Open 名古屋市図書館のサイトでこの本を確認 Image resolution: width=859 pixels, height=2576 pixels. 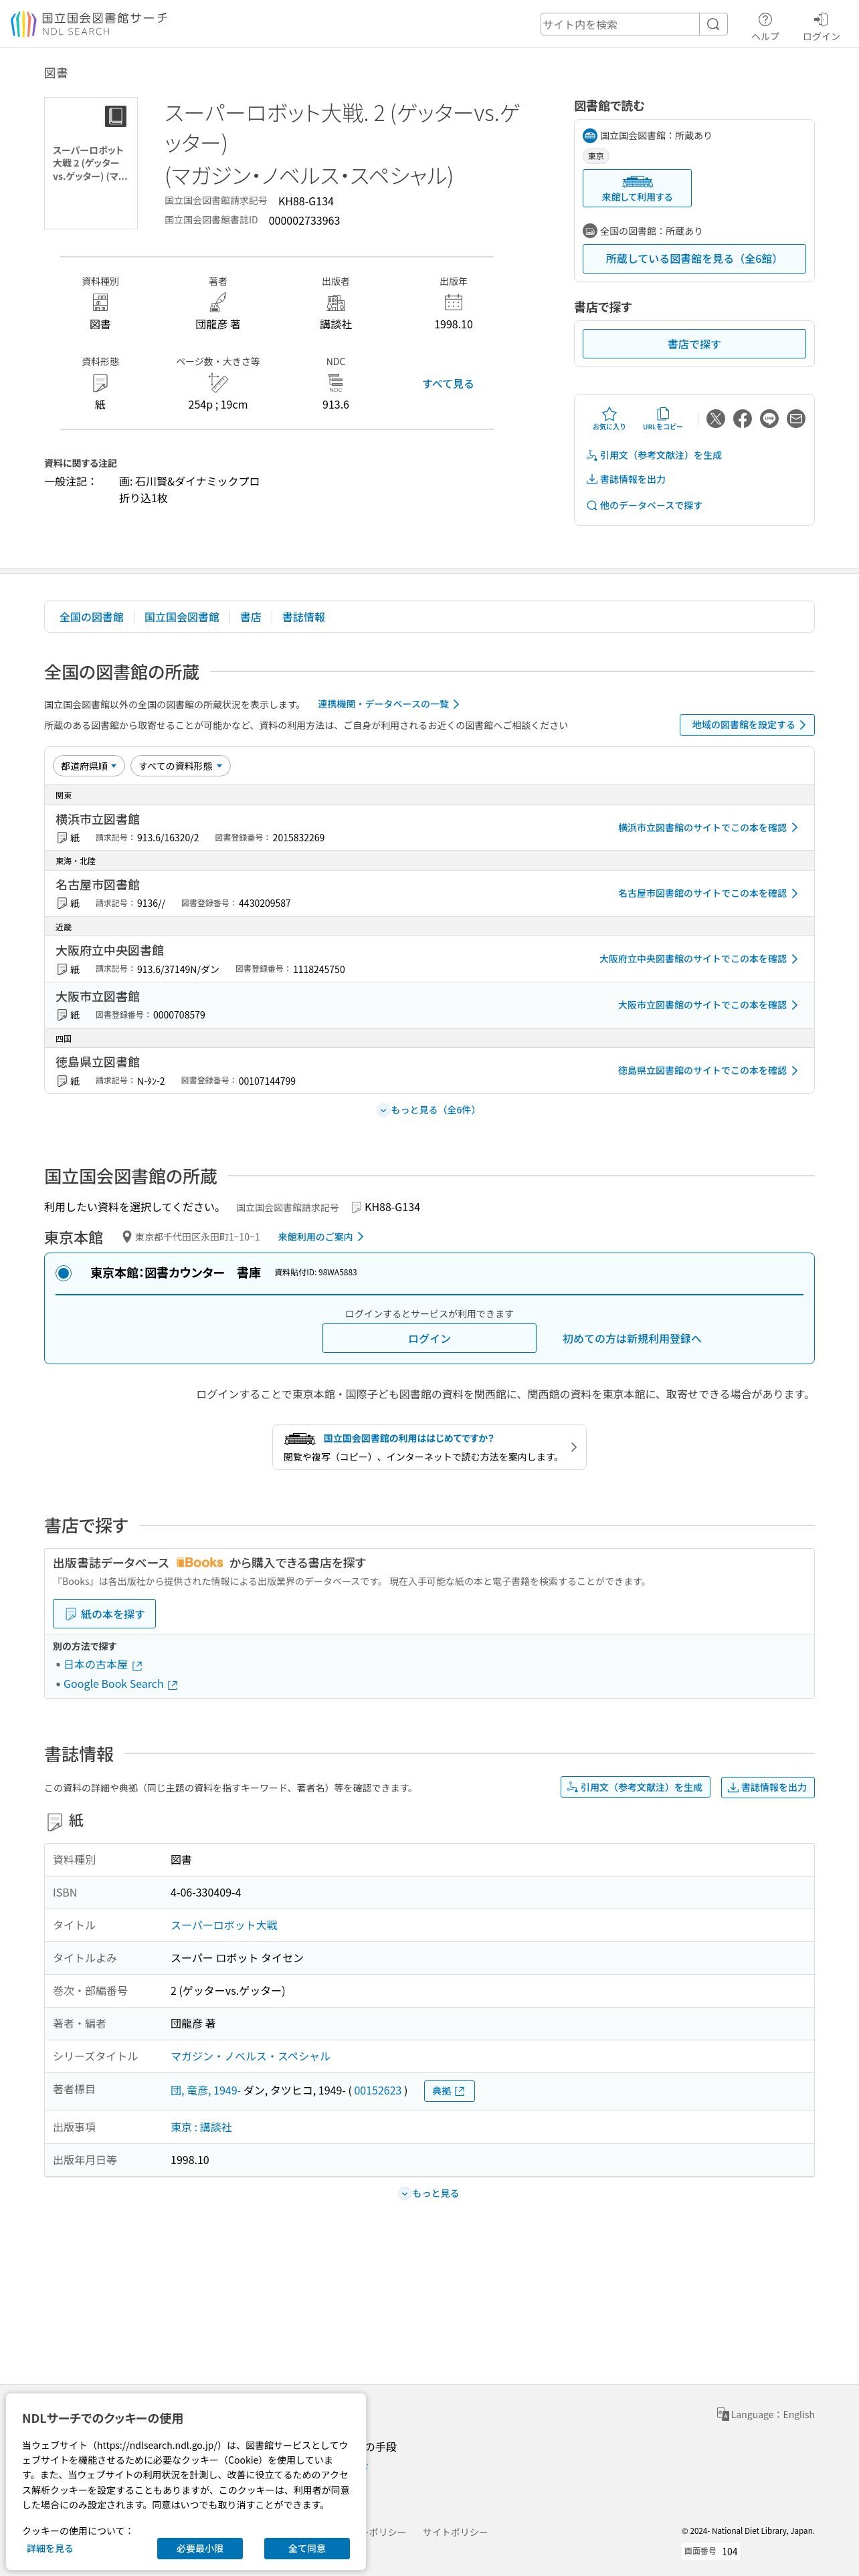[x=708, y=893]
